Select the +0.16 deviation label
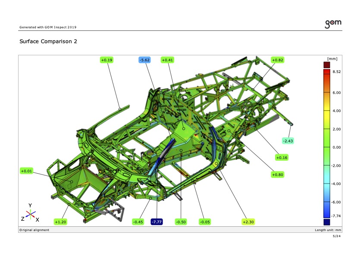Viewport: 363px width, 257px height. click(x=282, y=158)
